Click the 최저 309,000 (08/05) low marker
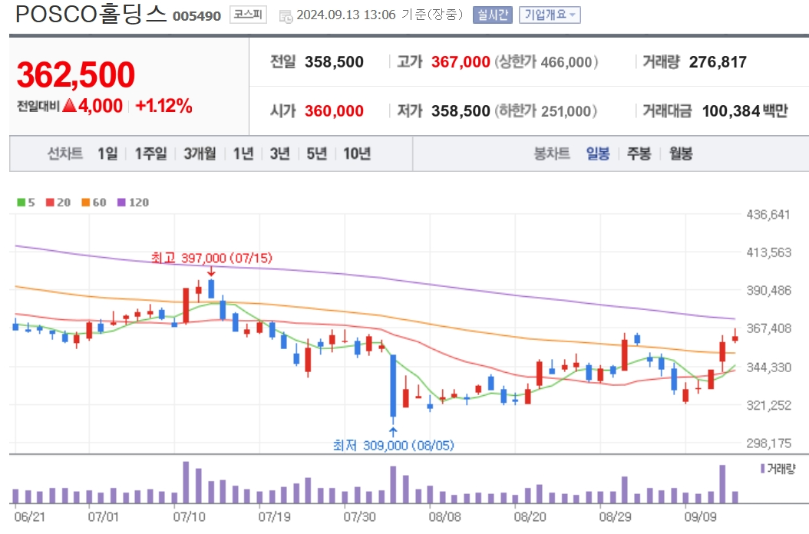 click(394, 445)
